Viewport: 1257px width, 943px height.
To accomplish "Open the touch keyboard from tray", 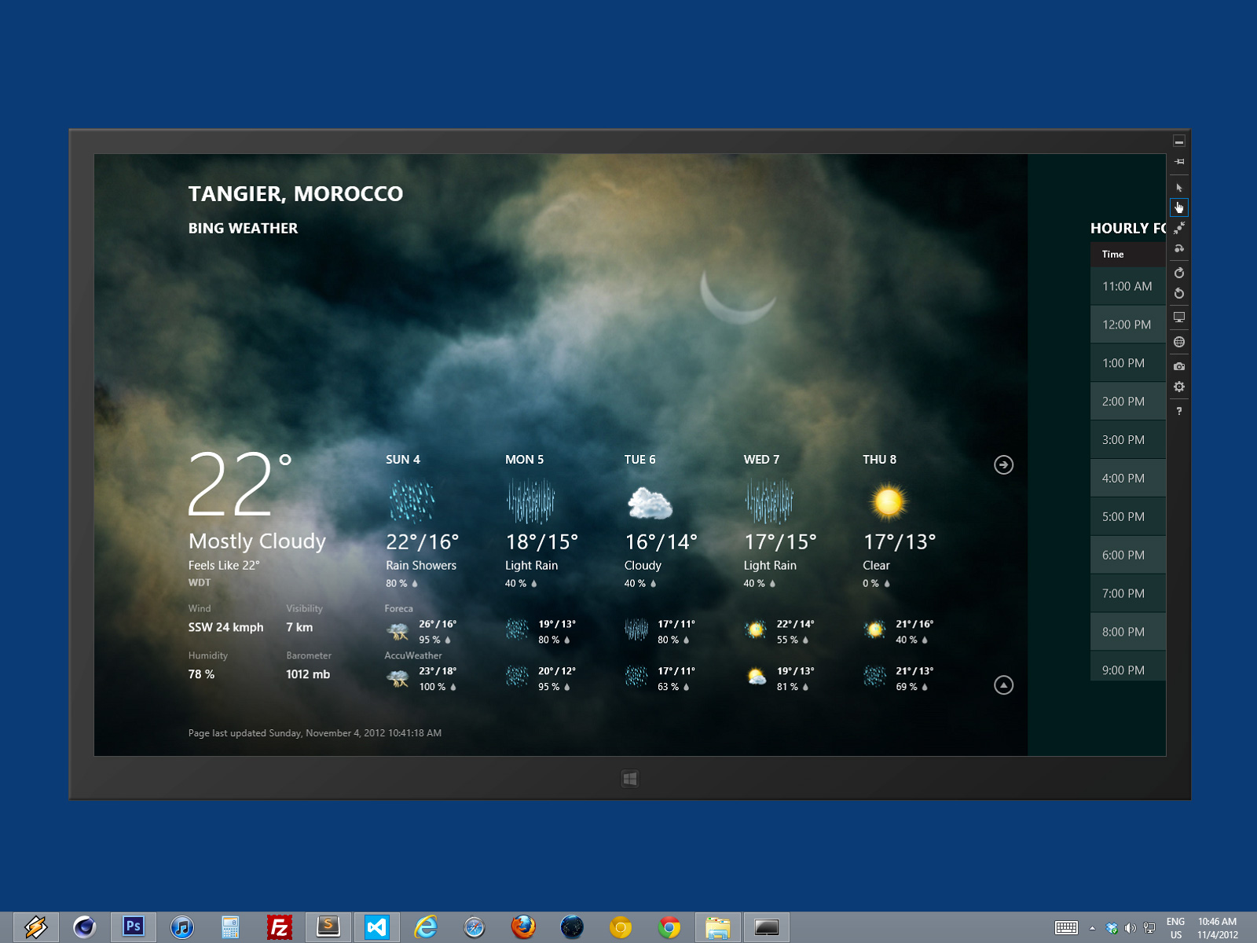I will [1066, 928].
